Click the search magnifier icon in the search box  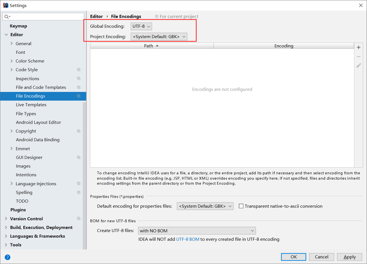pos(7,17)
